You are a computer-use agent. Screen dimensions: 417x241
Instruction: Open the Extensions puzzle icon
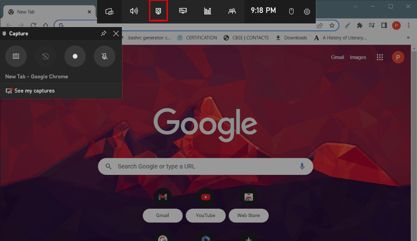click(360, 25)
